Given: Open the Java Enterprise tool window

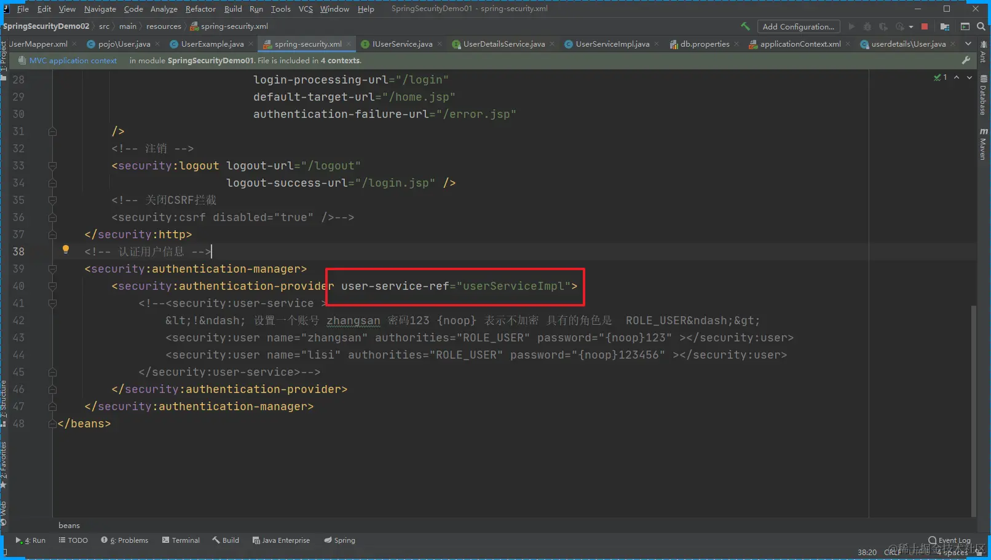Looking at the screenshot, I should click(281, 540).
